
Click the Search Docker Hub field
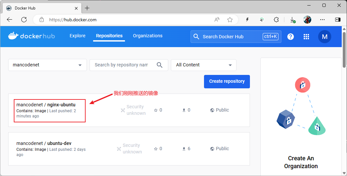230,37
